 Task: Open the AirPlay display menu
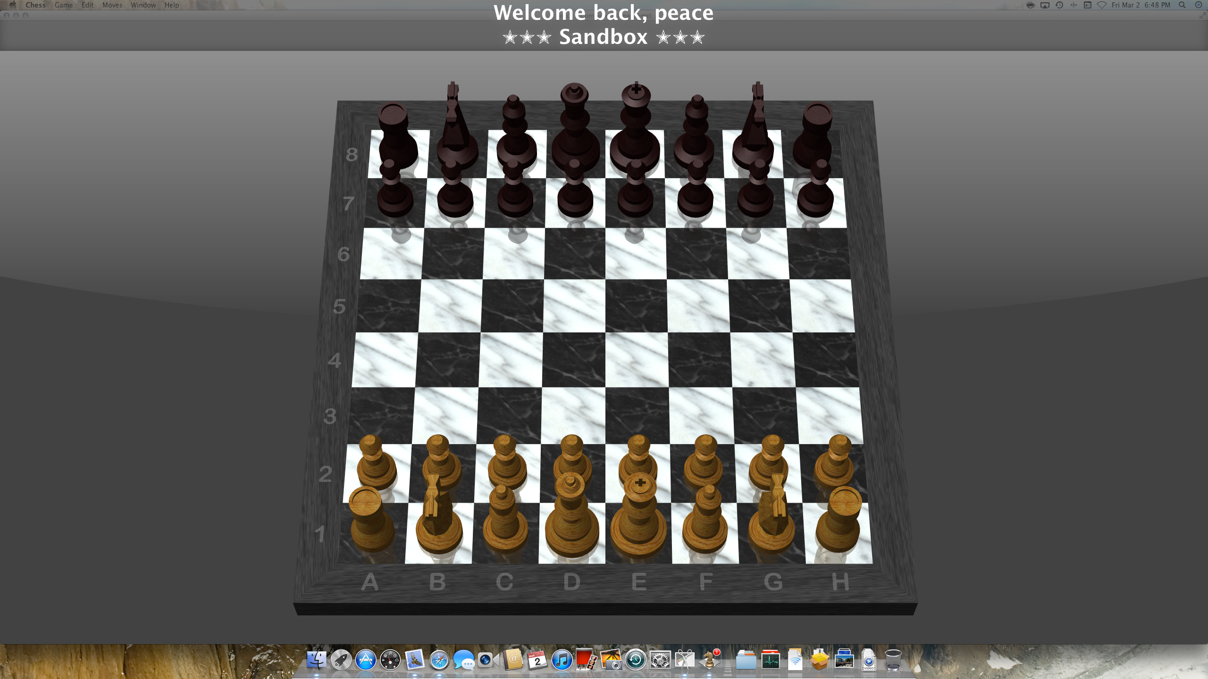(x=1045, y=5)
